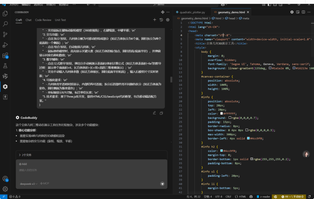
Task: Click the CodeBuddy icon in editor title actions
Action: pyautogui.click(x=292, y=12)
